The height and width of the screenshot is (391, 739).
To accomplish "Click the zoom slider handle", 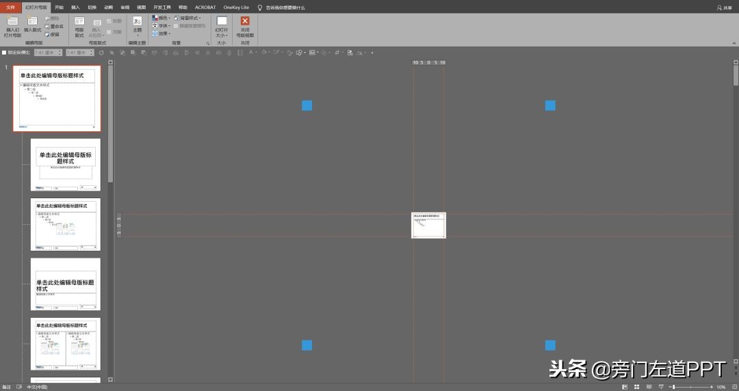I will tap(673, 387).
